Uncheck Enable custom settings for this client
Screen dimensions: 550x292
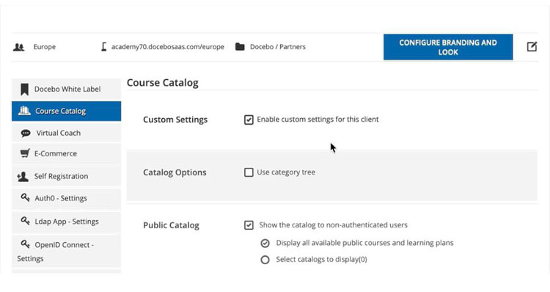(x=249, y=120)
